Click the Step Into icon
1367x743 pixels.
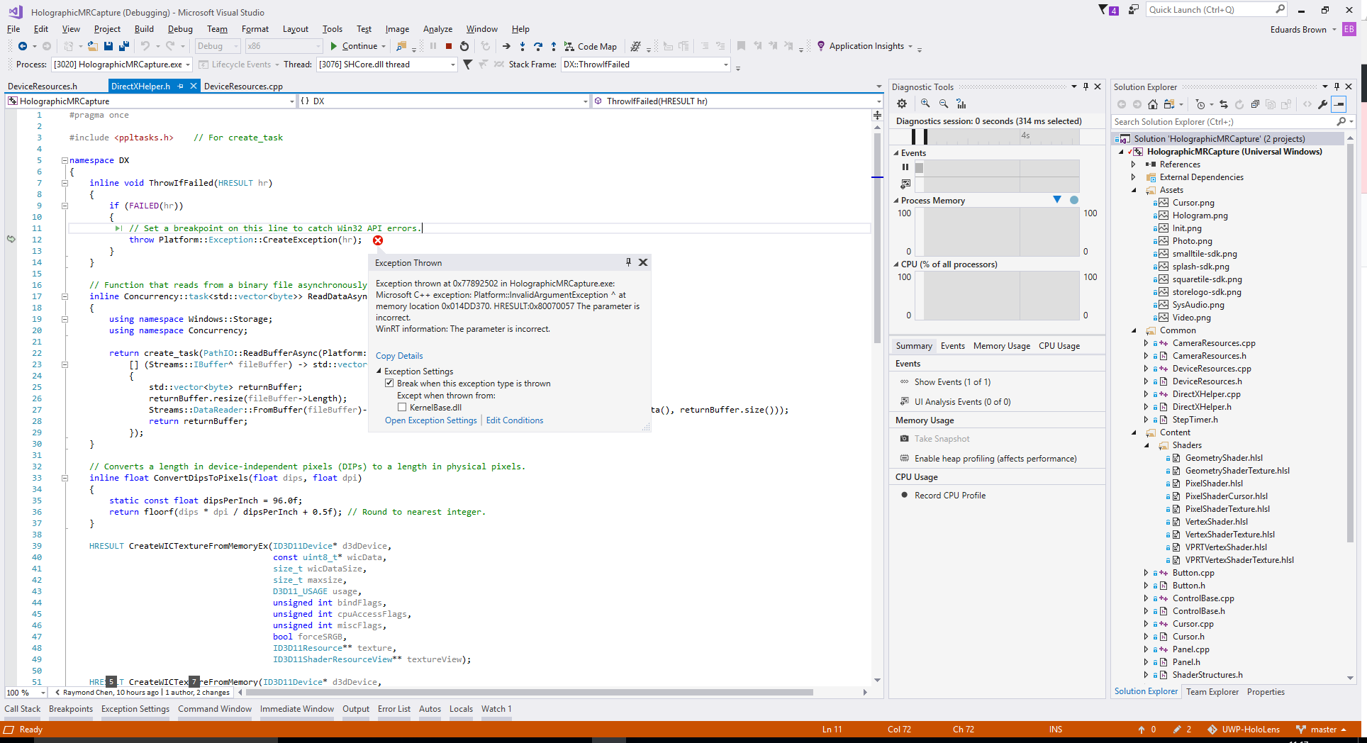pyautogui.click(x=523, y=46)
